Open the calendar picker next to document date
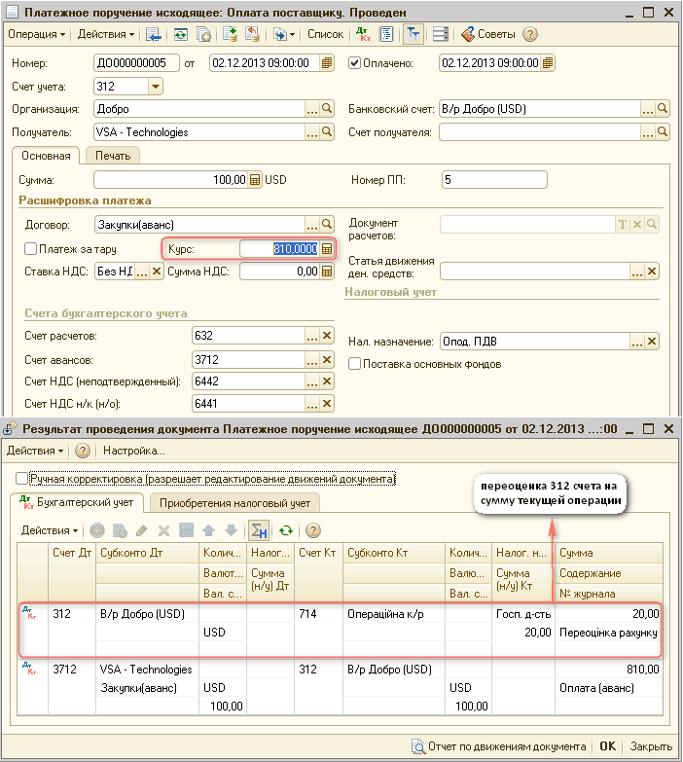 pos(328,63)
